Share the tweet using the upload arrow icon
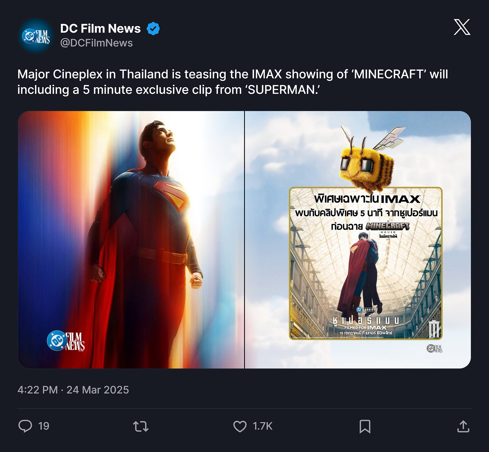This screenshot has height=452, width=489. [x=463, y=426]
